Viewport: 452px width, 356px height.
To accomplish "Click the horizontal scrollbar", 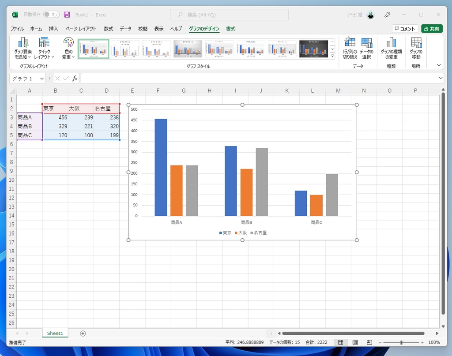I will pyautogui.click(x=353, y=333).
